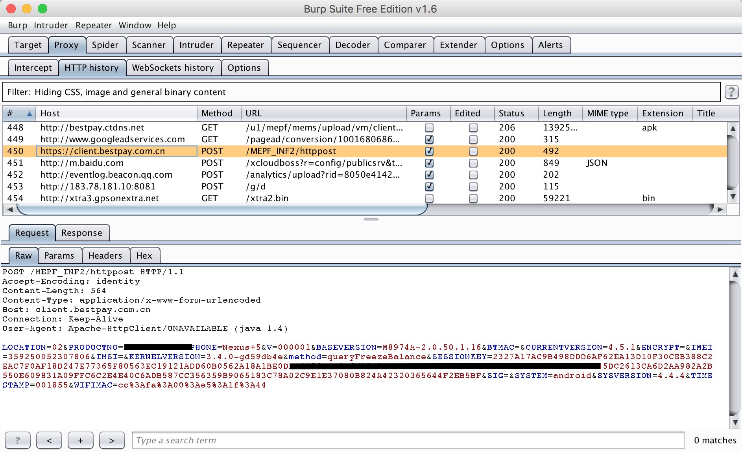Toggle Params checkbox for row 448
The image size is (742, 452).
tap(429, 128)
